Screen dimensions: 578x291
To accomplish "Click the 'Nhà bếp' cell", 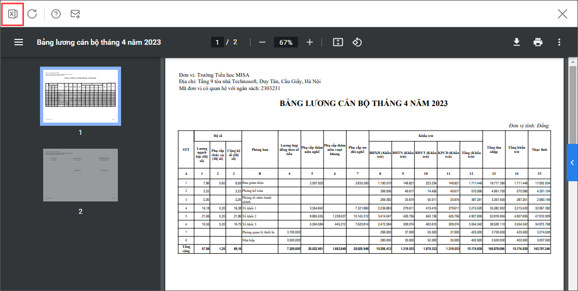I will click(x=260, y=240).
